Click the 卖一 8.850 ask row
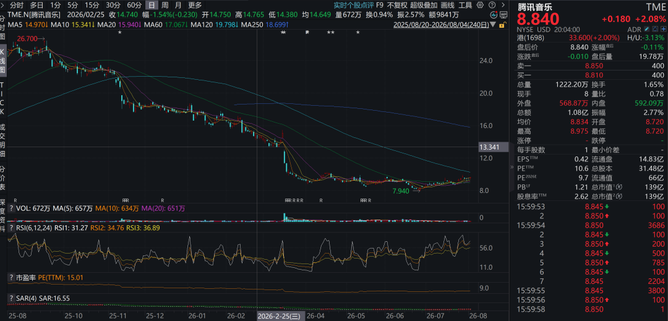Image resolution: width=668 pixels, height=321 pixels. click(591, 66)
